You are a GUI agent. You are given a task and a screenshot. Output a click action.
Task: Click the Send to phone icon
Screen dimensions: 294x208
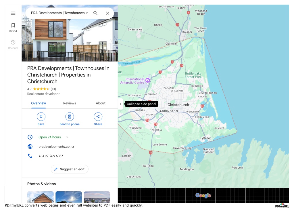click(70, 117)
